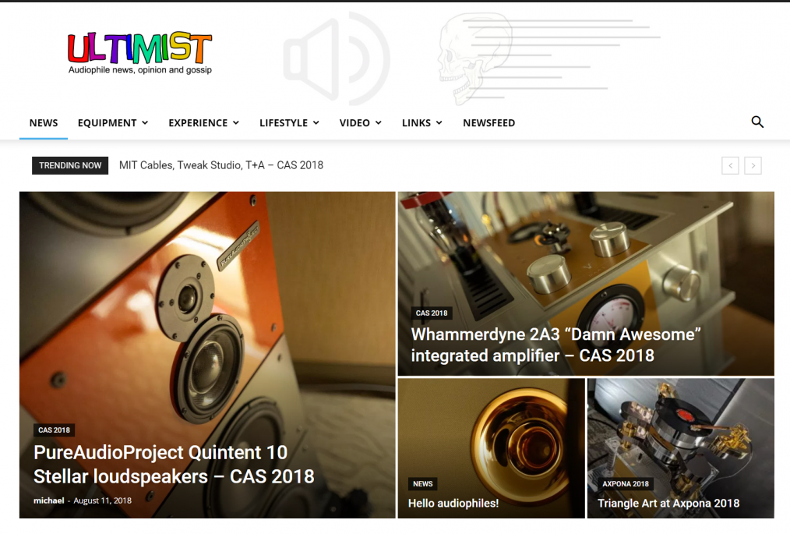The width and height of the screenshot is (790, 534).
Task: Open Whammerdyne 2A3 amplifier article
Action: click(555, 345)
